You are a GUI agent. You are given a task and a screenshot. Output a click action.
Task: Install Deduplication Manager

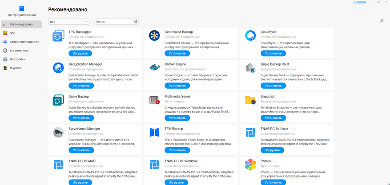pos(81,86)
